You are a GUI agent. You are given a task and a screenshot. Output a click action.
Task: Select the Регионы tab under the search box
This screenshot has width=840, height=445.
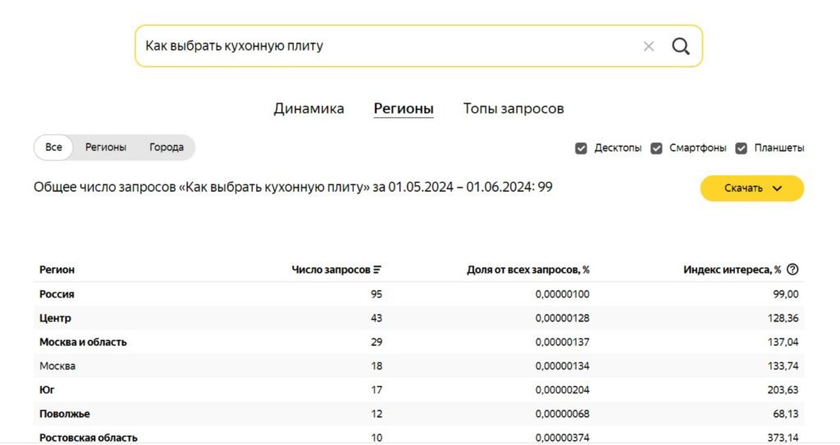[x=404, y=108]
